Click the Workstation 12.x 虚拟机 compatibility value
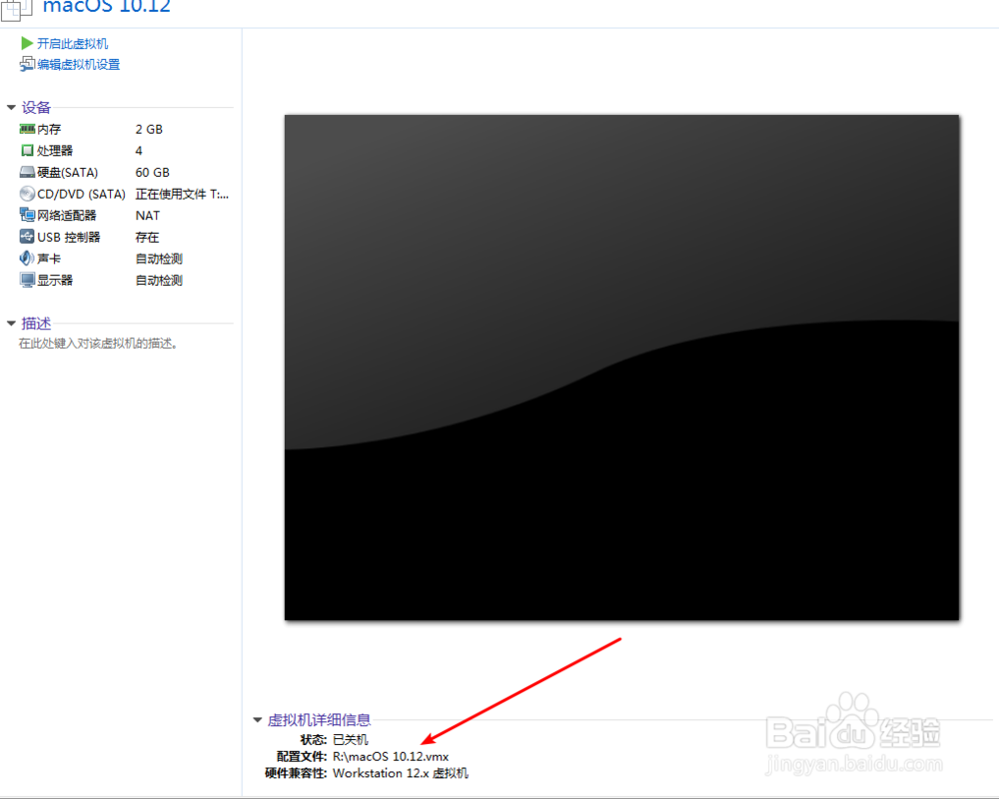 [x=401, y=773]
